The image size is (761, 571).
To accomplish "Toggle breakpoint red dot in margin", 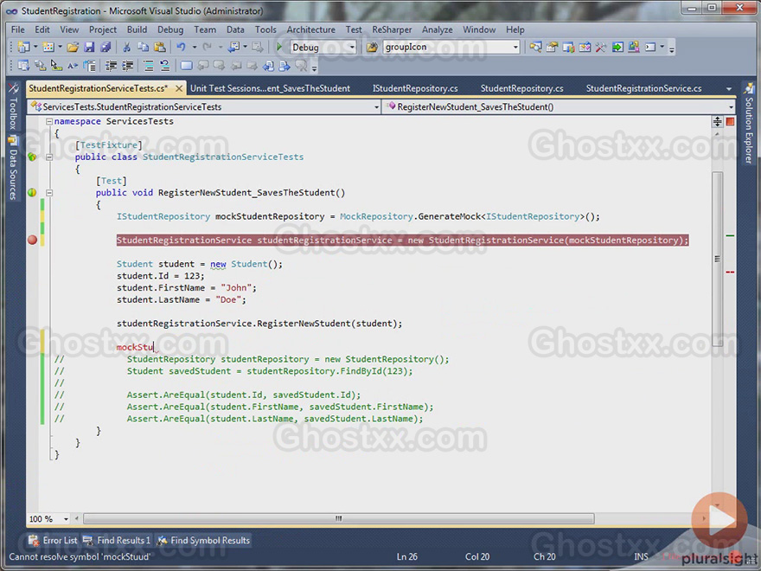I will click(x=32, y=240).
